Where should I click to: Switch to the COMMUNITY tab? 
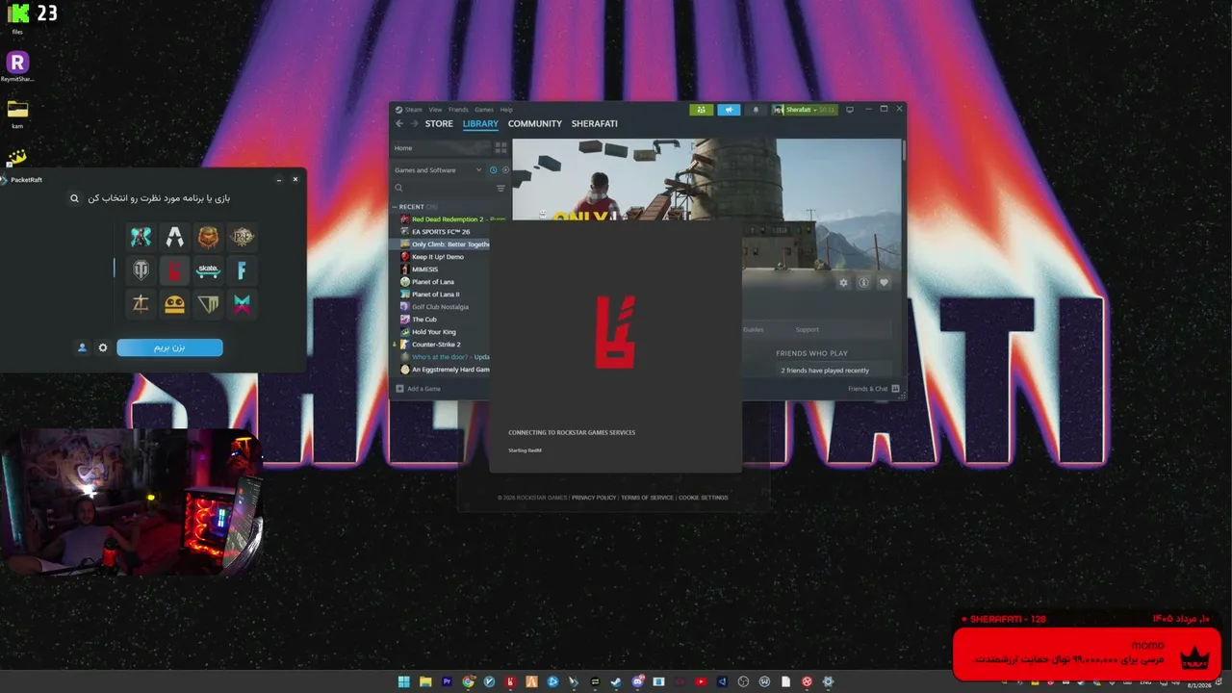click(535, 124)
